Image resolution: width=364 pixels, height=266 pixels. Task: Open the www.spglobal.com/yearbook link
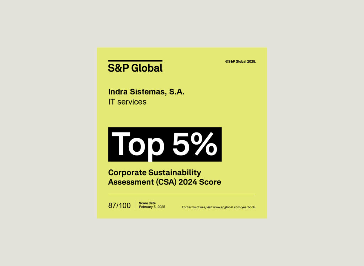(x=234, y=207)
